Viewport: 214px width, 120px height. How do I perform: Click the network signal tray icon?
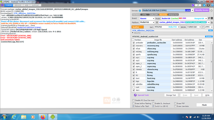194,117
